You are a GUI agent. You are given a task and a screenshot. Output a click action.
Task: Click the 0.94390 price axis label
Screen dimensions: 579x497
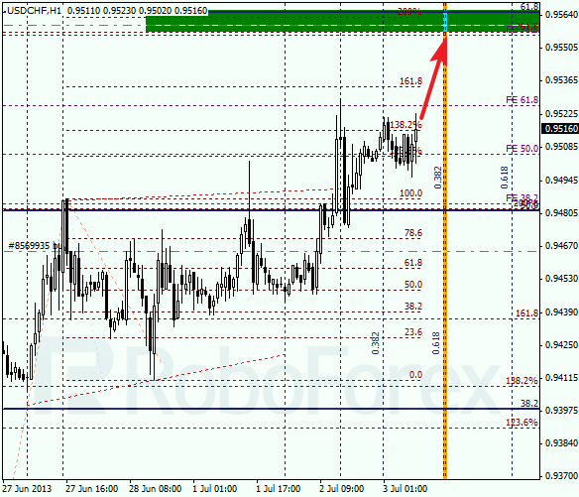pyautogui.click(x=560, y=312)
